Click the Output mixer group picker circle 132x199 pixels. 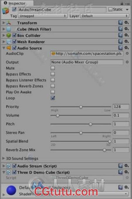pos(127,62)
